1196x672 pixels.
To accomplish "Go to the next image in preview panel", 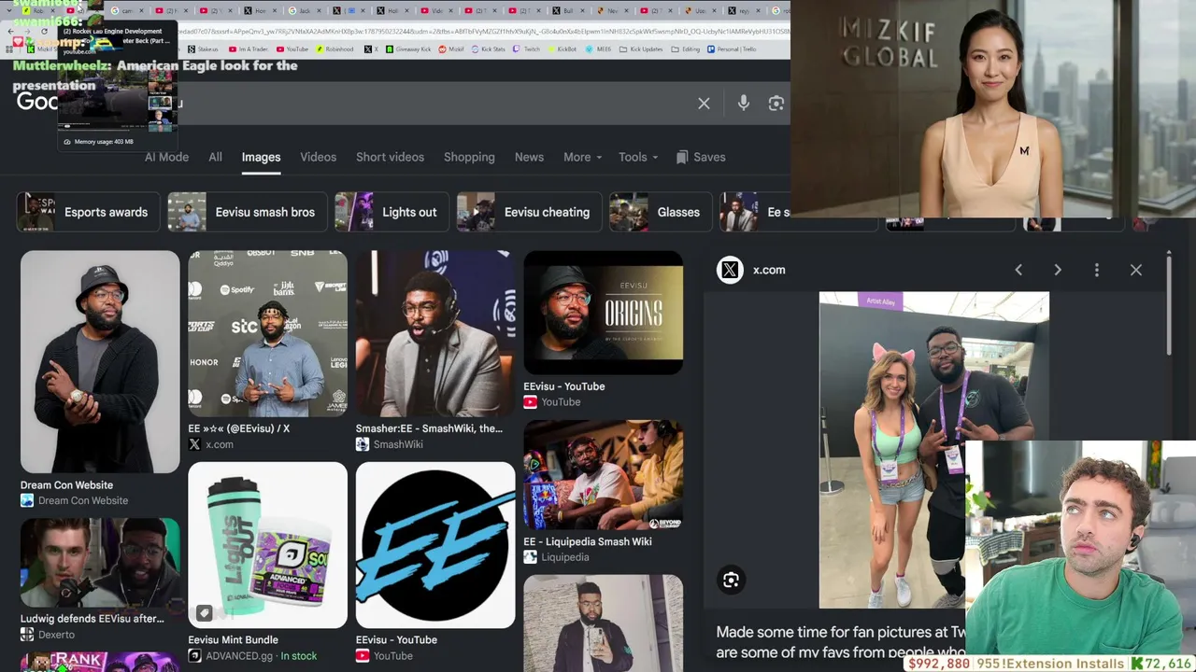I will (x=1058, y=270).
